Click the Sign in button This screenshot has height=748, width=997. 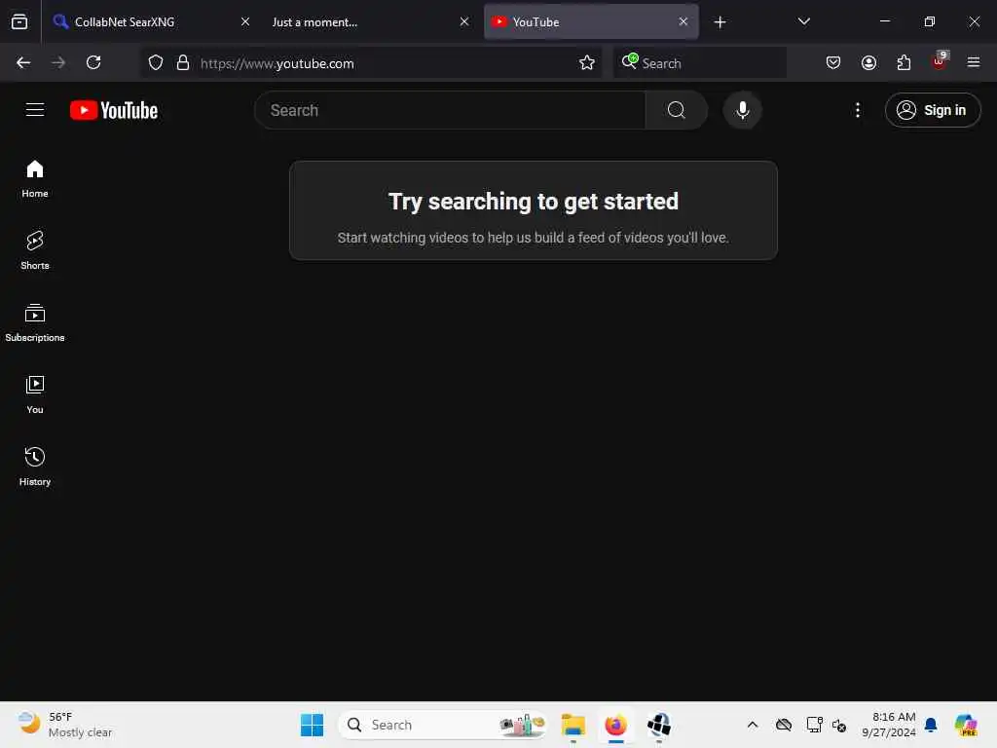932,110
